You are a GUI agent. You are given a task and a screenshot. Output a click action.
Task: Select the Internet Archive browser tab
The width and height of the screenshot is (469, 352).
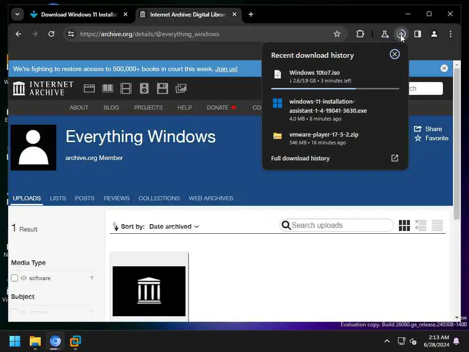pos(188,14)
